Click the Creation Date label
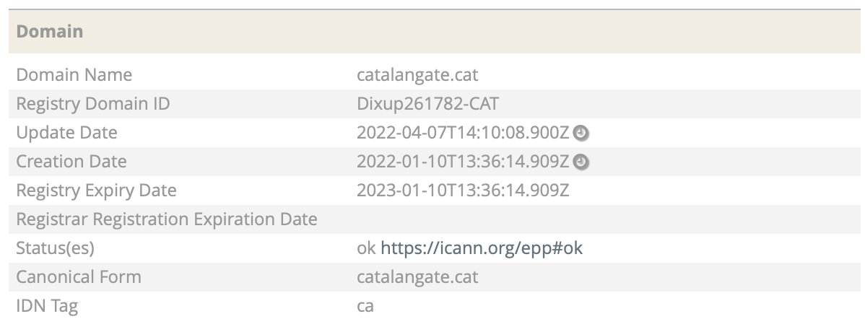The width and height of the screenshot is (865, 332). click(x=71, y=162)
